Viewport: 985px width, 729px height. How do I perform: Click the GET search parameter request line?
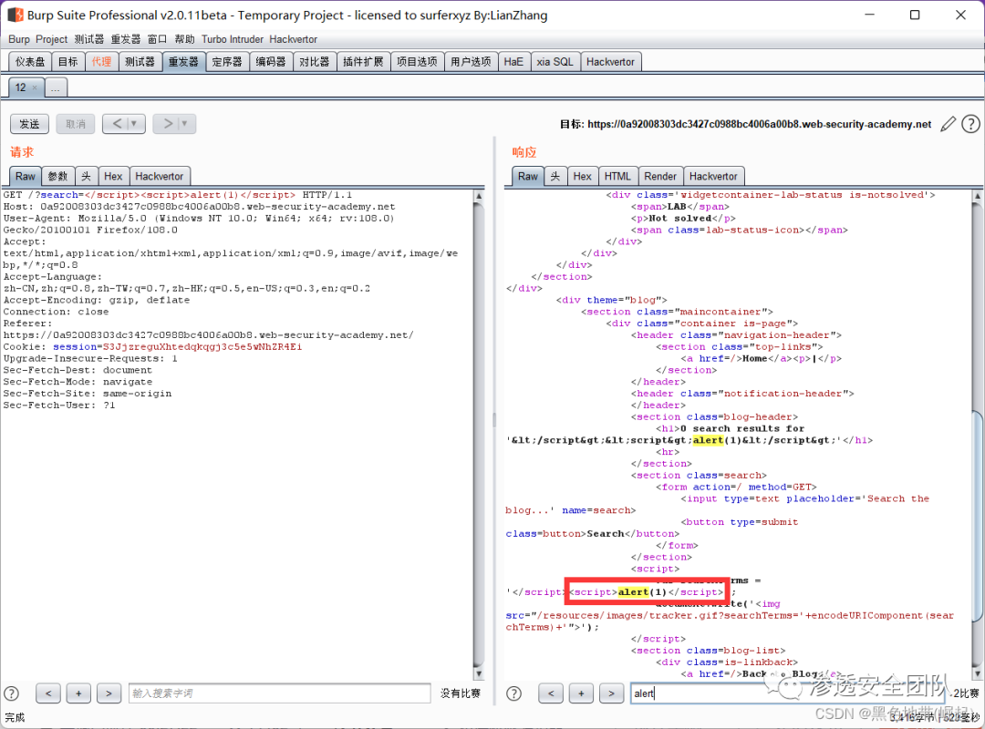pos(178,195)
